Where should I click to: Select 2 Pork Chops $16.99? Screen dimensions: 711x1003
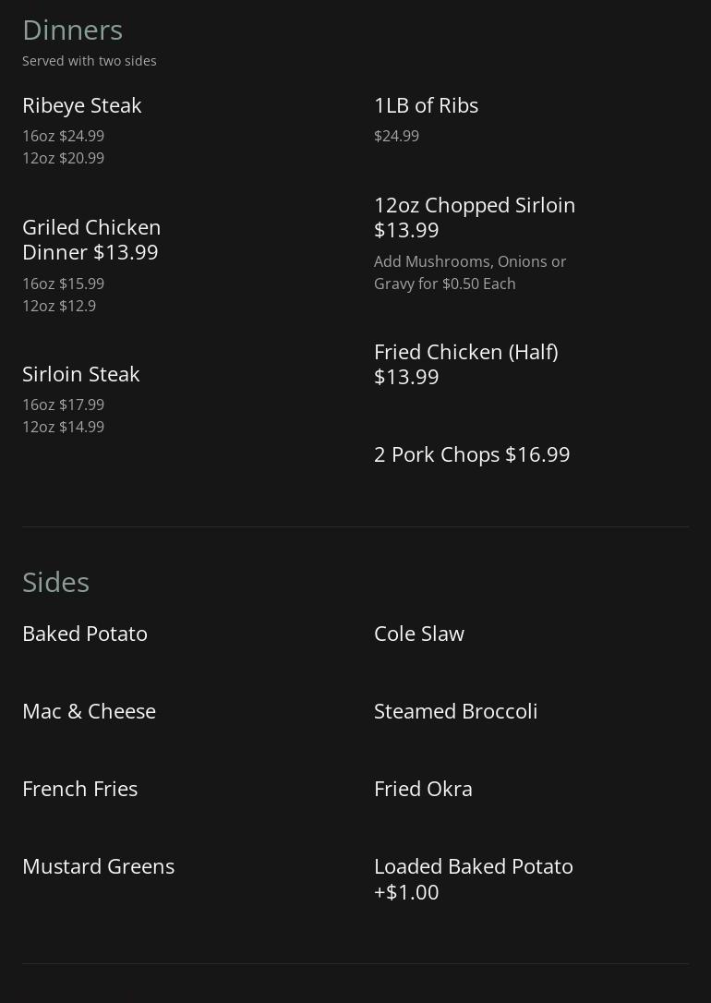(x=471, y=454)
